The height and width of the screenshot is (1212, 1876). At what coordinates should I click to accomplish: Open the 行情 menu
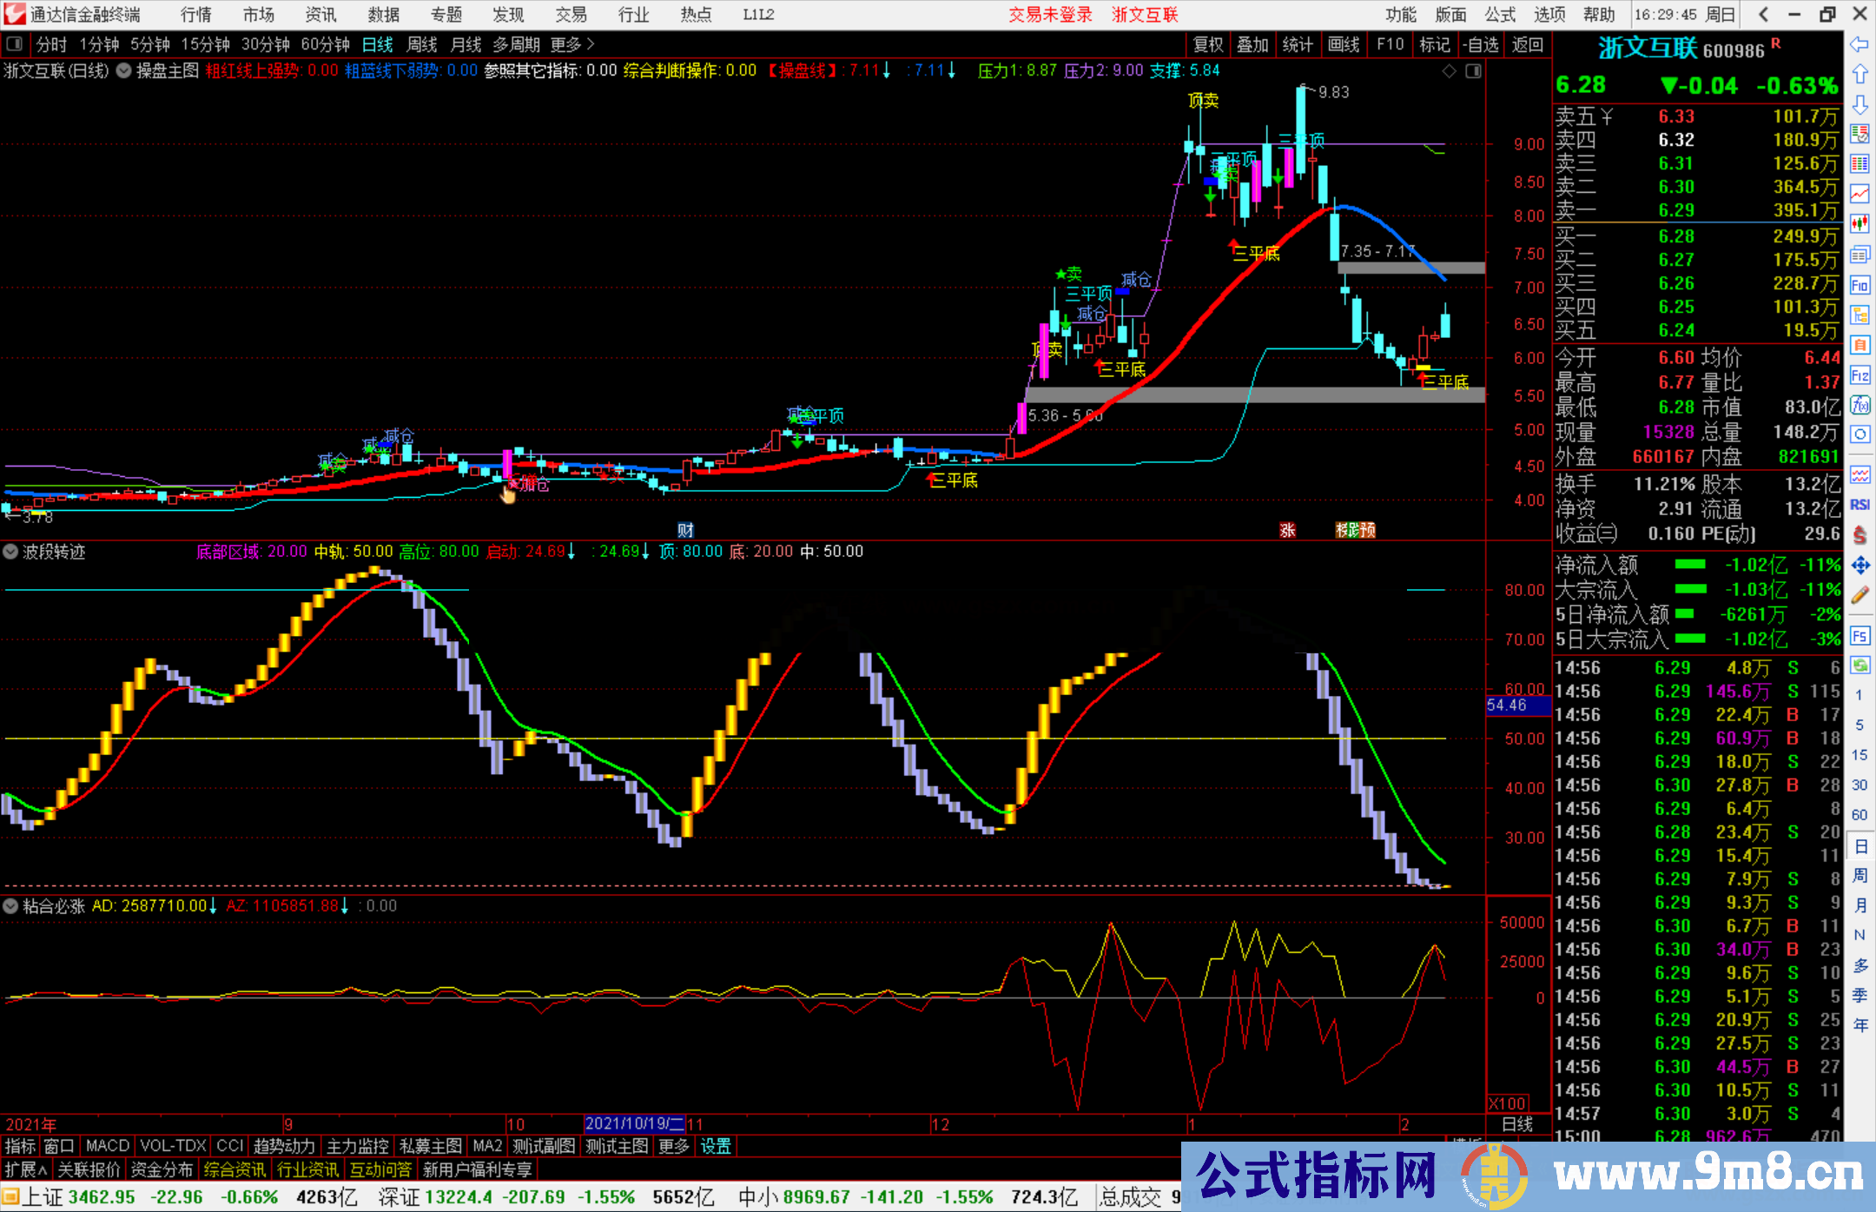pyautogui.click(x=196, y=15)
